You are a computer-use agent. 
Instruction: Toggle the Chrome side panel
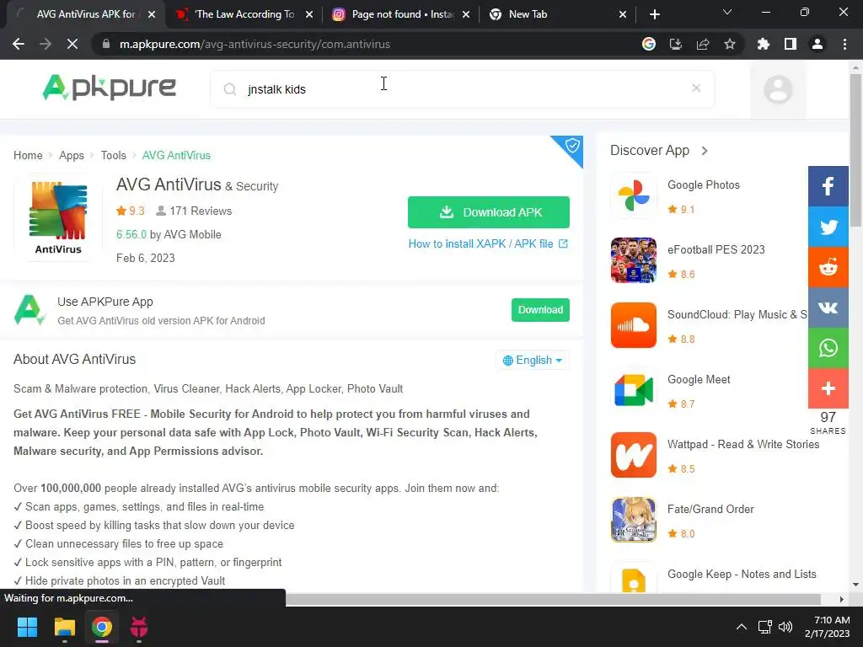[791, 44]
